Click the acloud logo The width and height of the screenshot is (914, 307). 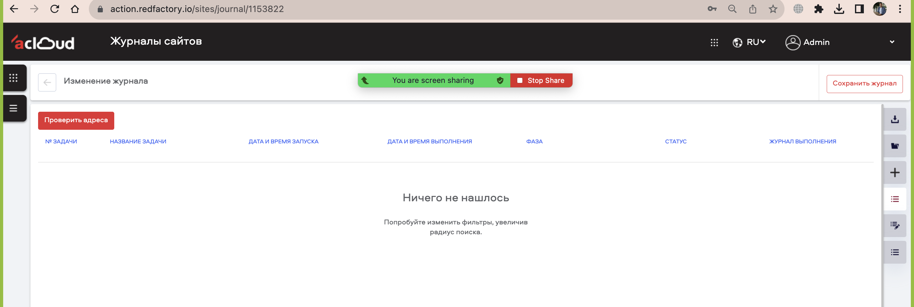coord(43,42)
